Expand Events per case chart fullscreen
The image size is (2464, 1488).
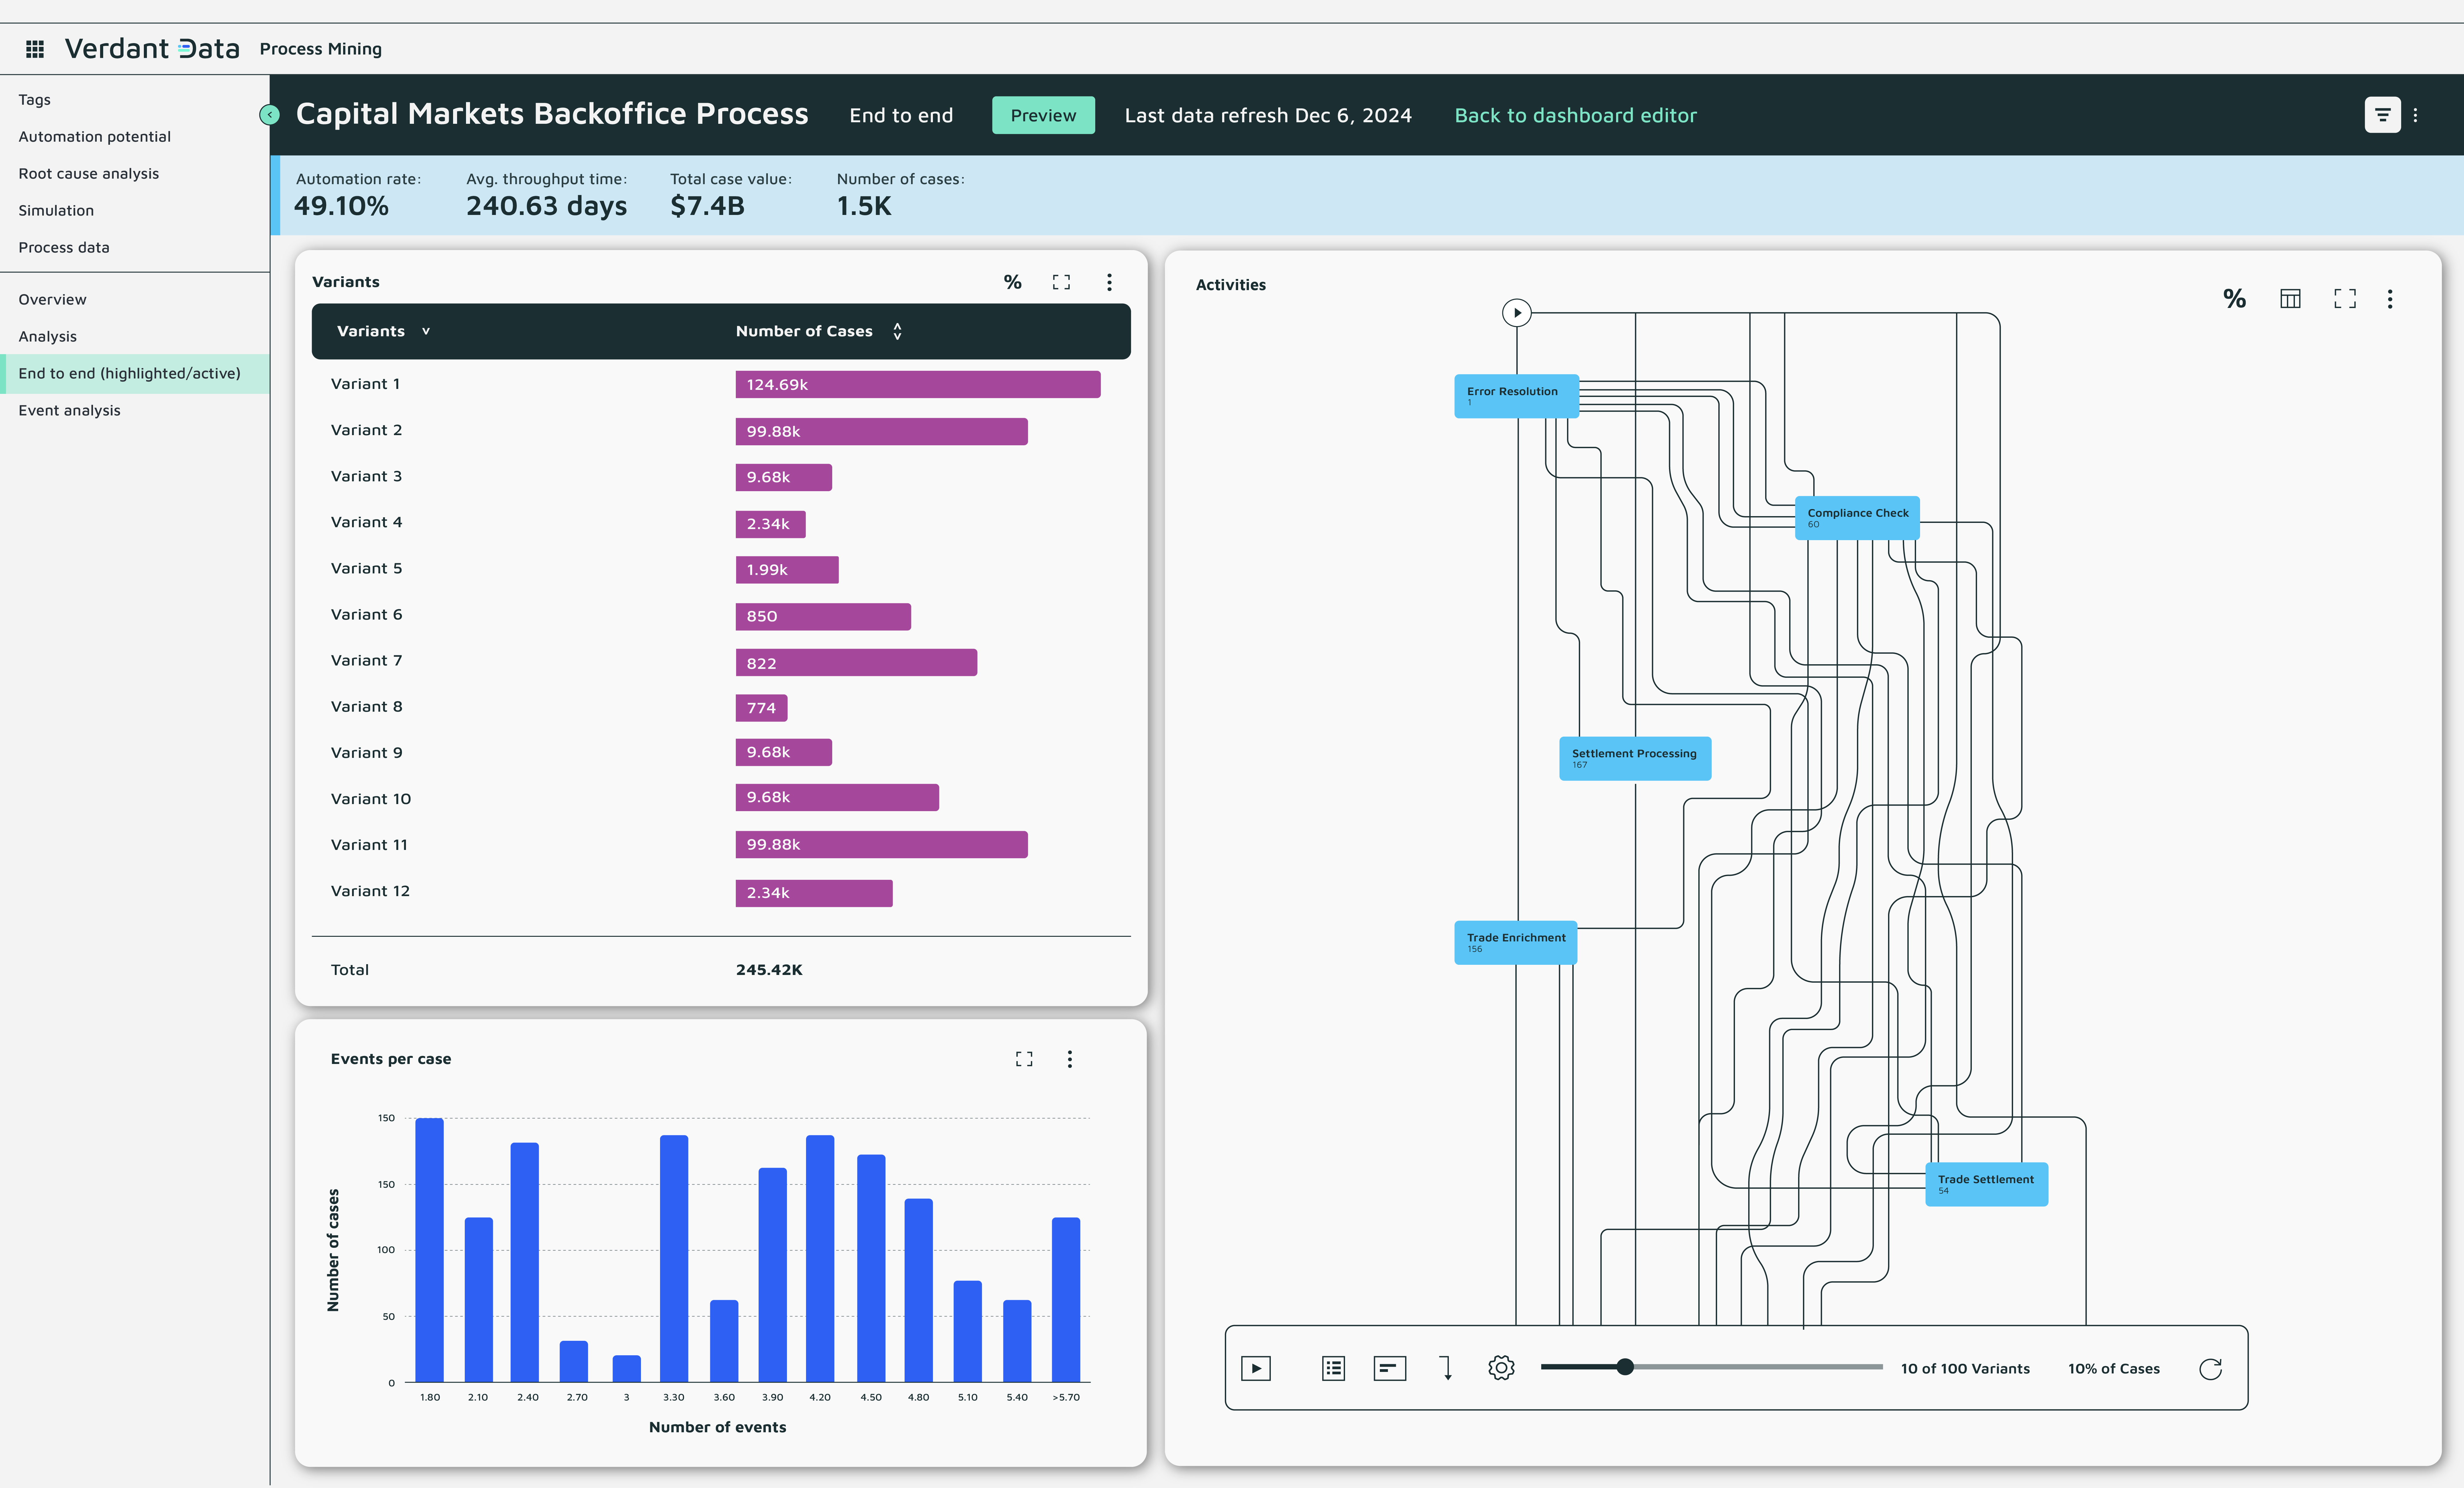click(1024, 1059)
